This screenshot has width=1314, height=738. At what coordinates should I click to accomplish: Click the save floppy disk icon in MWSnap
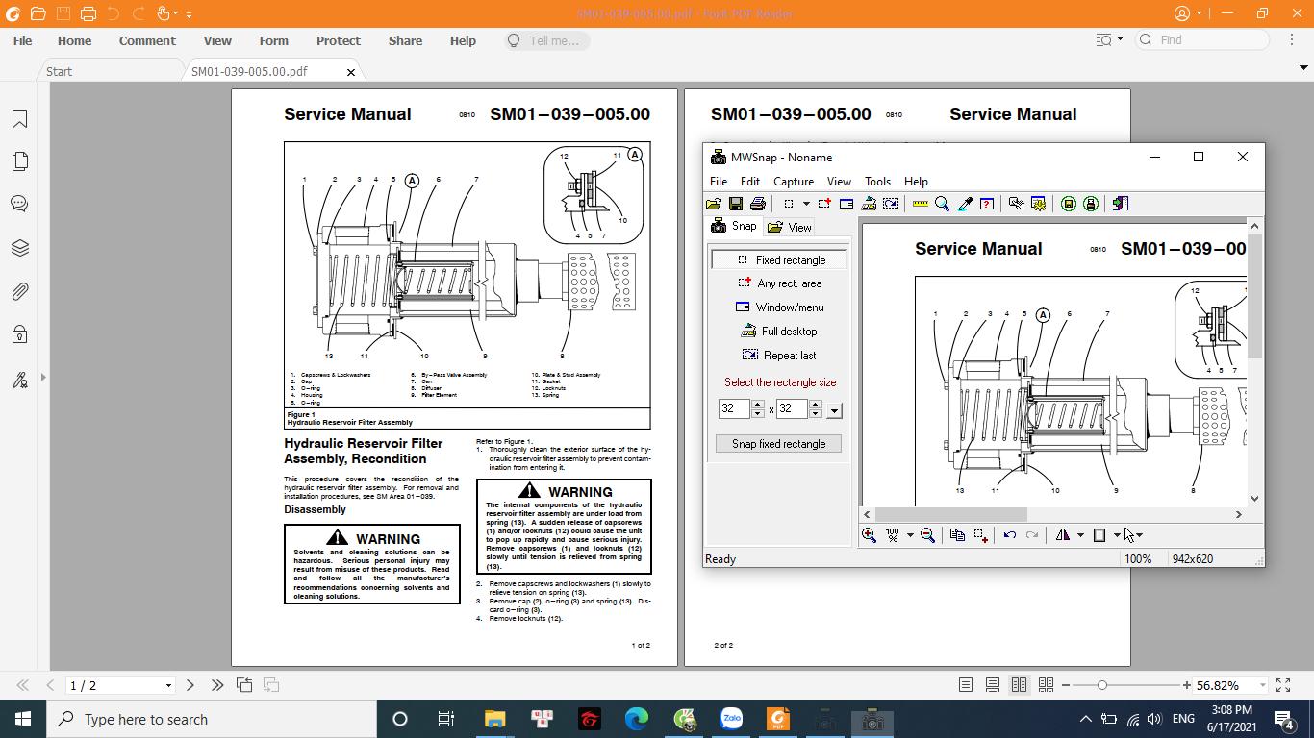(x=735, y=204)
